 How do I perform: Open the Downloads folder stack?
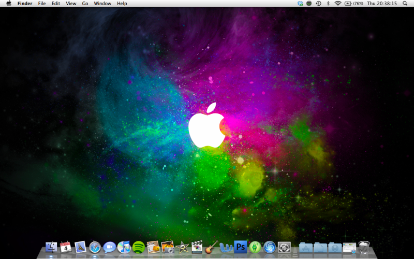335,248
